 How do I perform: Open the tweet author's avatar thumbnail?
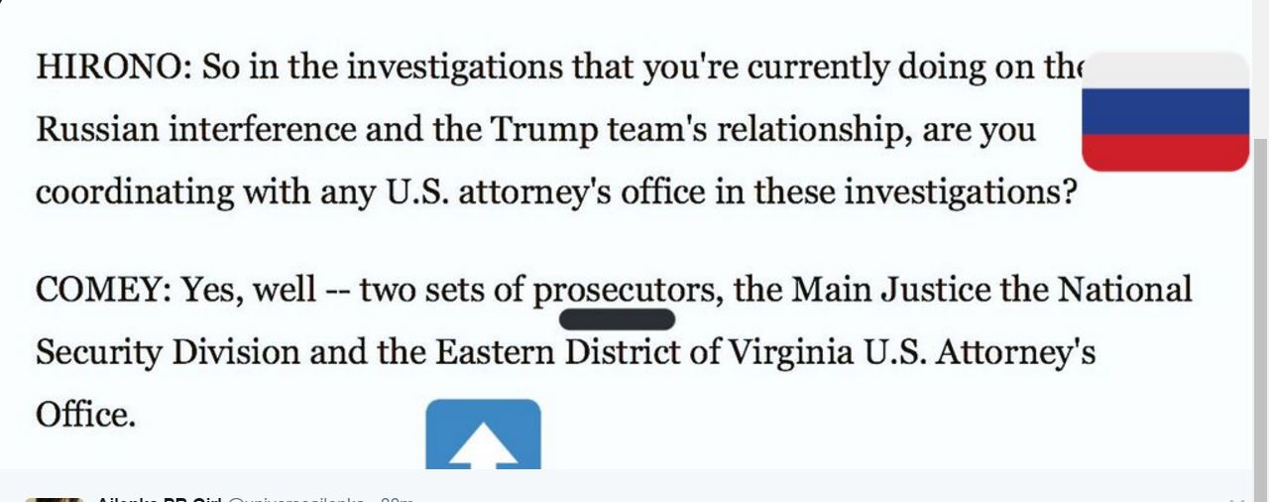(55, 499)
